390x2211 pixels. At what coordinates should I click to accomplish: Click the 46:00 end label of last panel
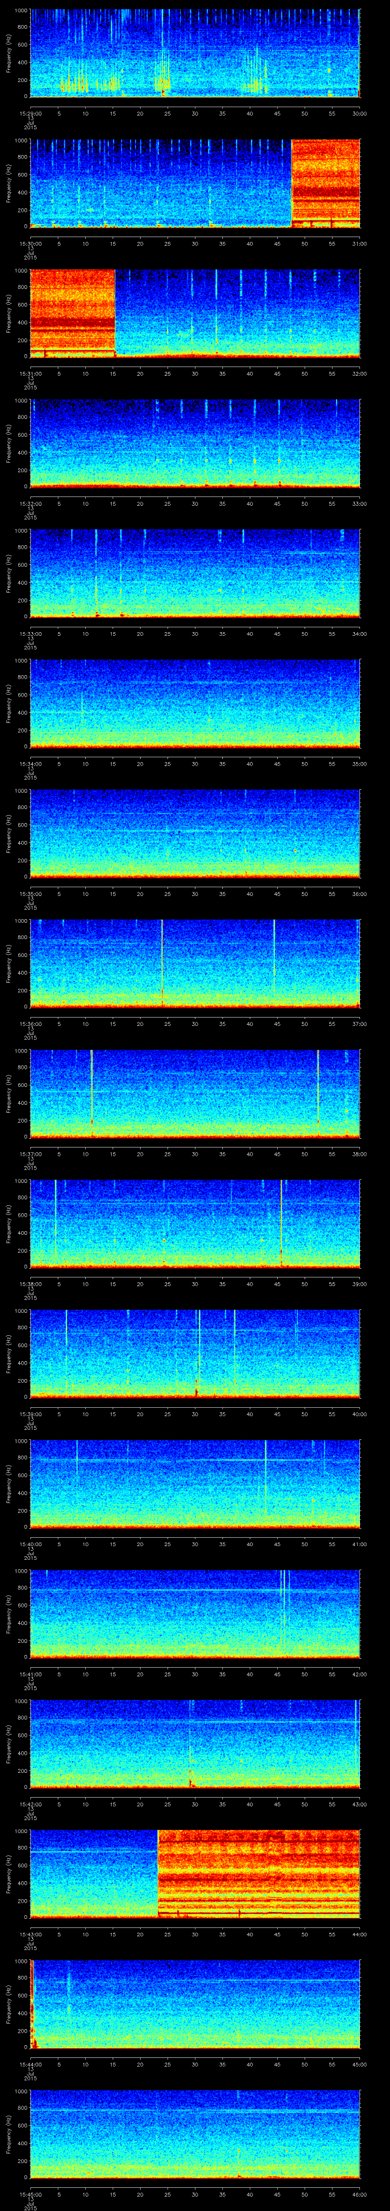pos(360,2194)
